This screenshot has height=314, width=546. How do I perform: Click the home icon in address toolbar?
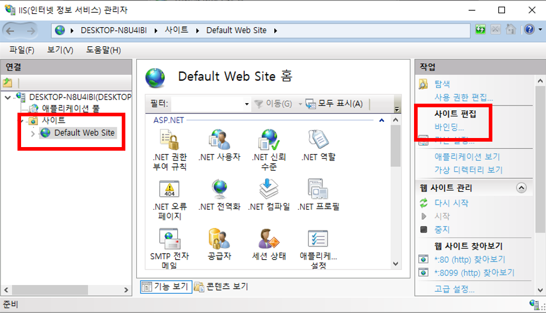click(x=511, y=30)
